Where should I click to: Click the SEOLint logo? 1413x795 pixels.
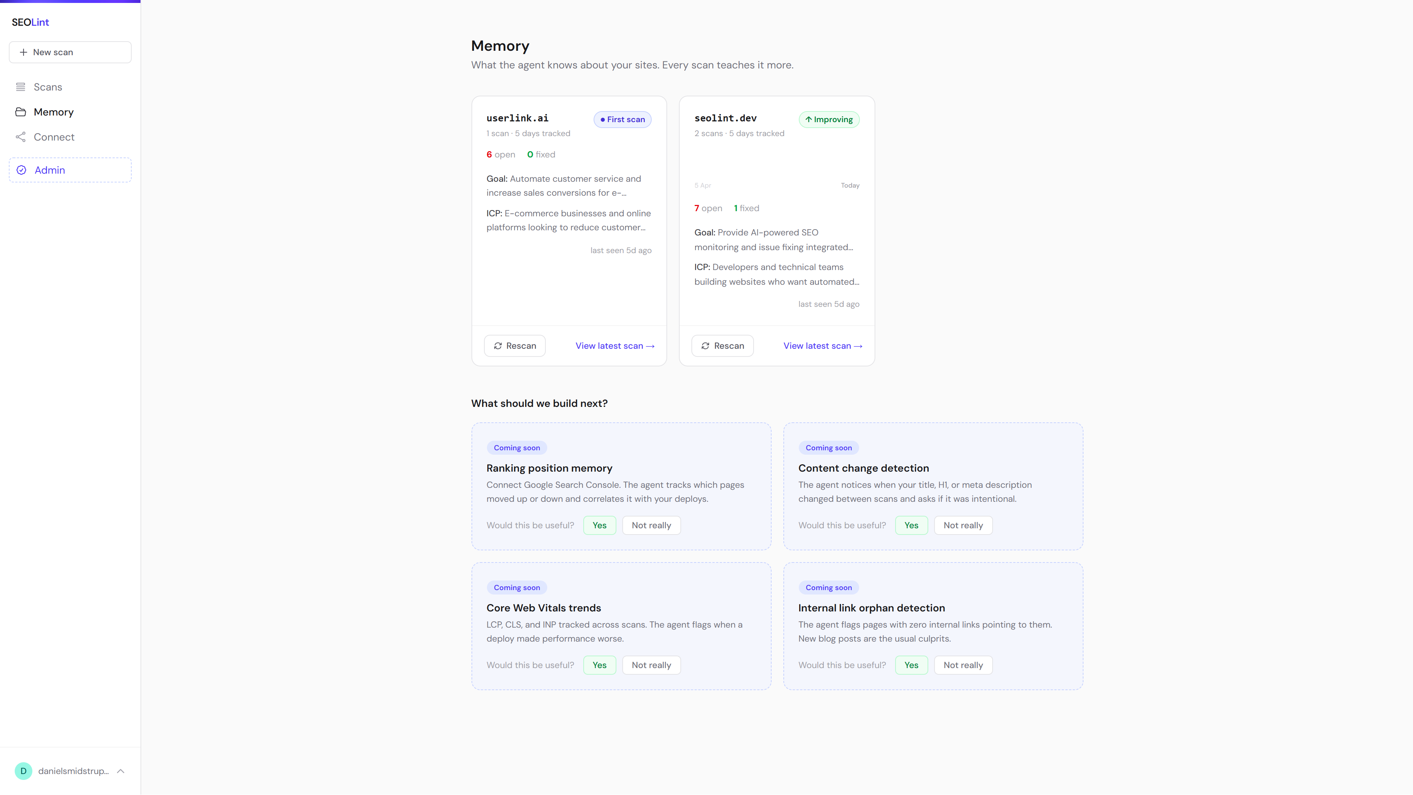(x=30, y=22)
